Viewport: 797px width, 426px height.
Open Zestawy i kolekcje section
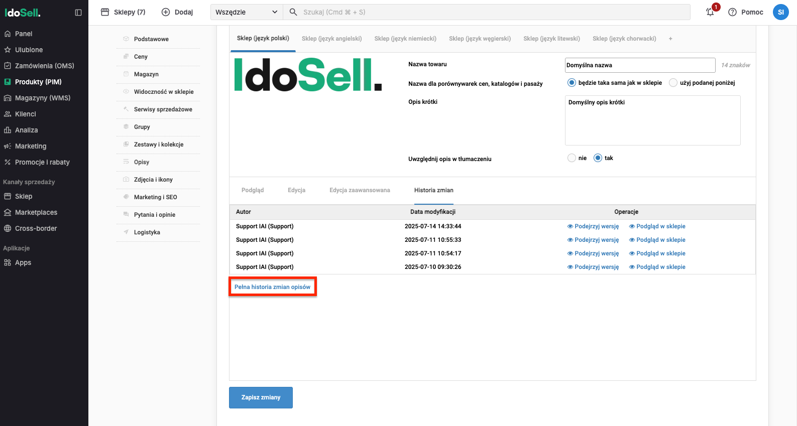click(x=159, y=145)
